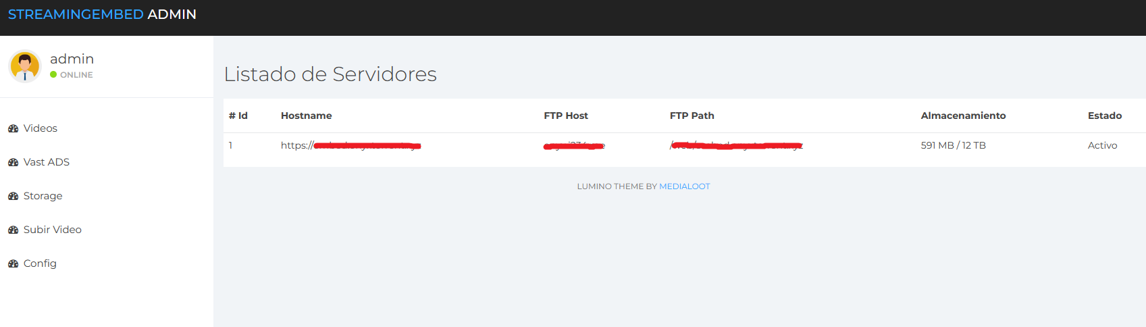This screenshot has width=1146, height=327.
Task: Select the Activo status cell
Action: coord(1102,145)
